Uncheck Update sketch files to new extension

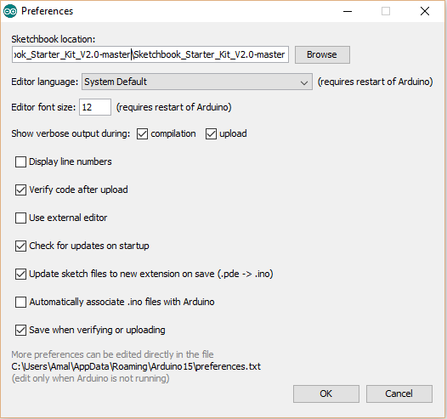pos(20,274)
